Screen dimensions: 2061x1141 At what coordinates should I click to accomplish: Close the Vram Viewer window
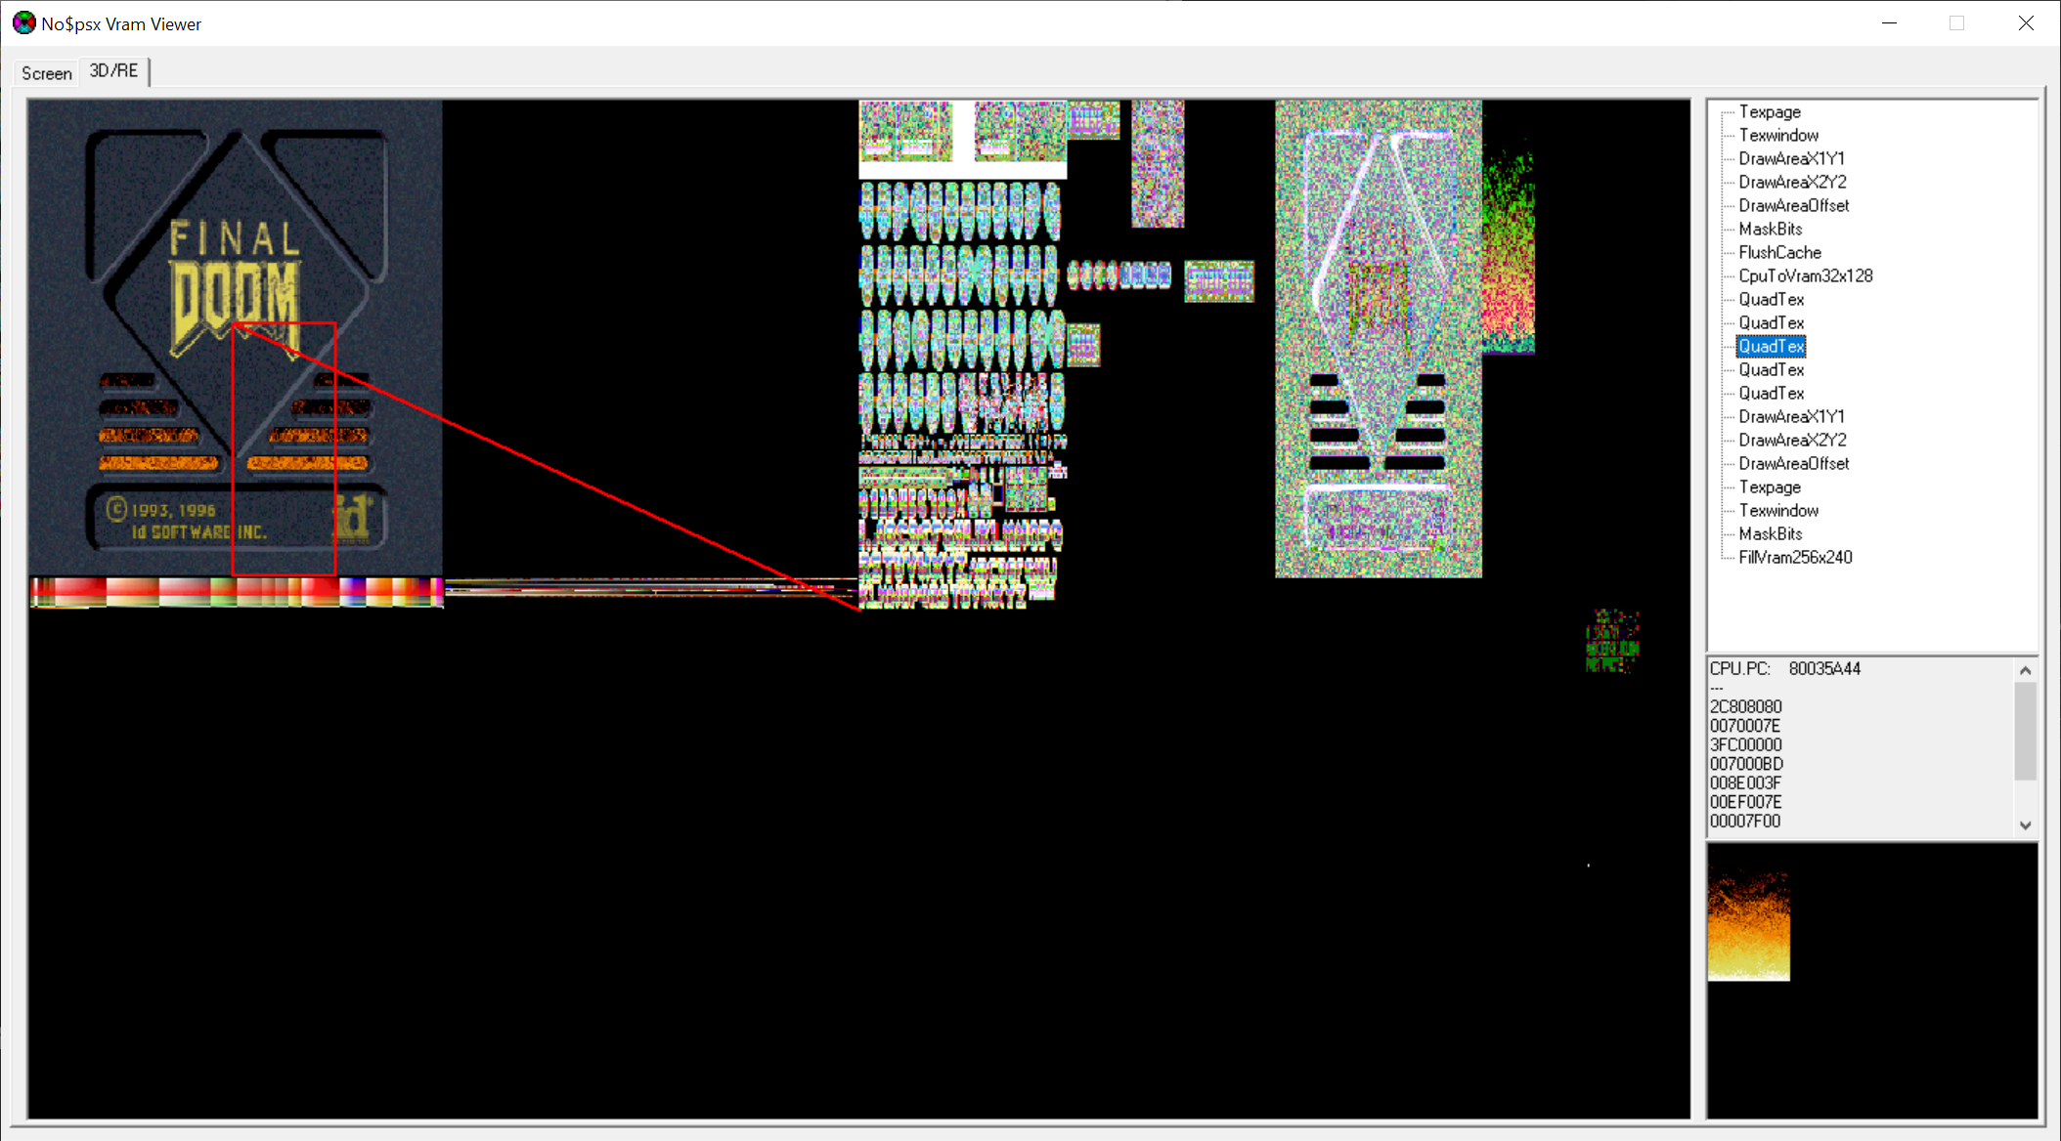tap(2026, 23)
